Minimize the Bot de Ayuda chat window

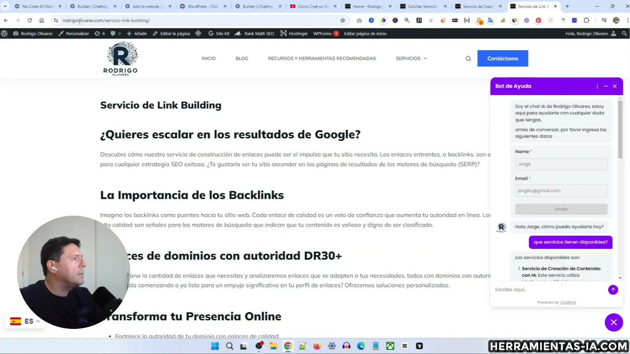(606, 86)
